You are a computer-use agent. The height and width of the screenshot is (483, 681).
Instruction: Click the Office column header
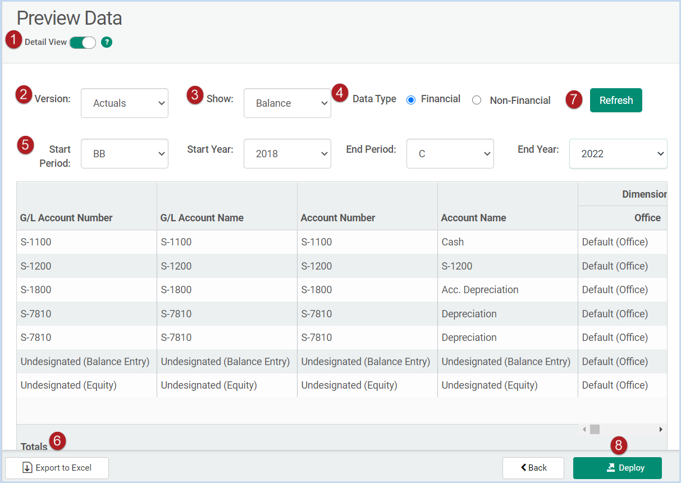[x=623, y=218]
